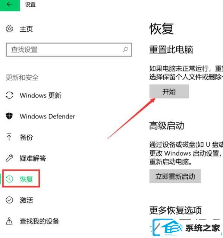Click the Windows Defender shield icon

(9, 116)
